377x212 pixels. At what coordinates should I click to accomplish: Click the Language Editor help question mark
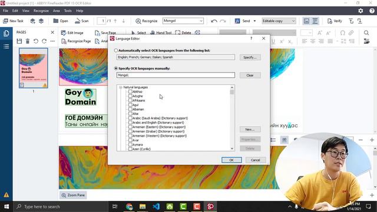pos(252,38)
